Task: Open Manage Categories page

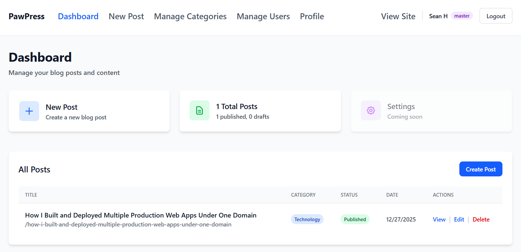Action: click(x=190, y=17)
